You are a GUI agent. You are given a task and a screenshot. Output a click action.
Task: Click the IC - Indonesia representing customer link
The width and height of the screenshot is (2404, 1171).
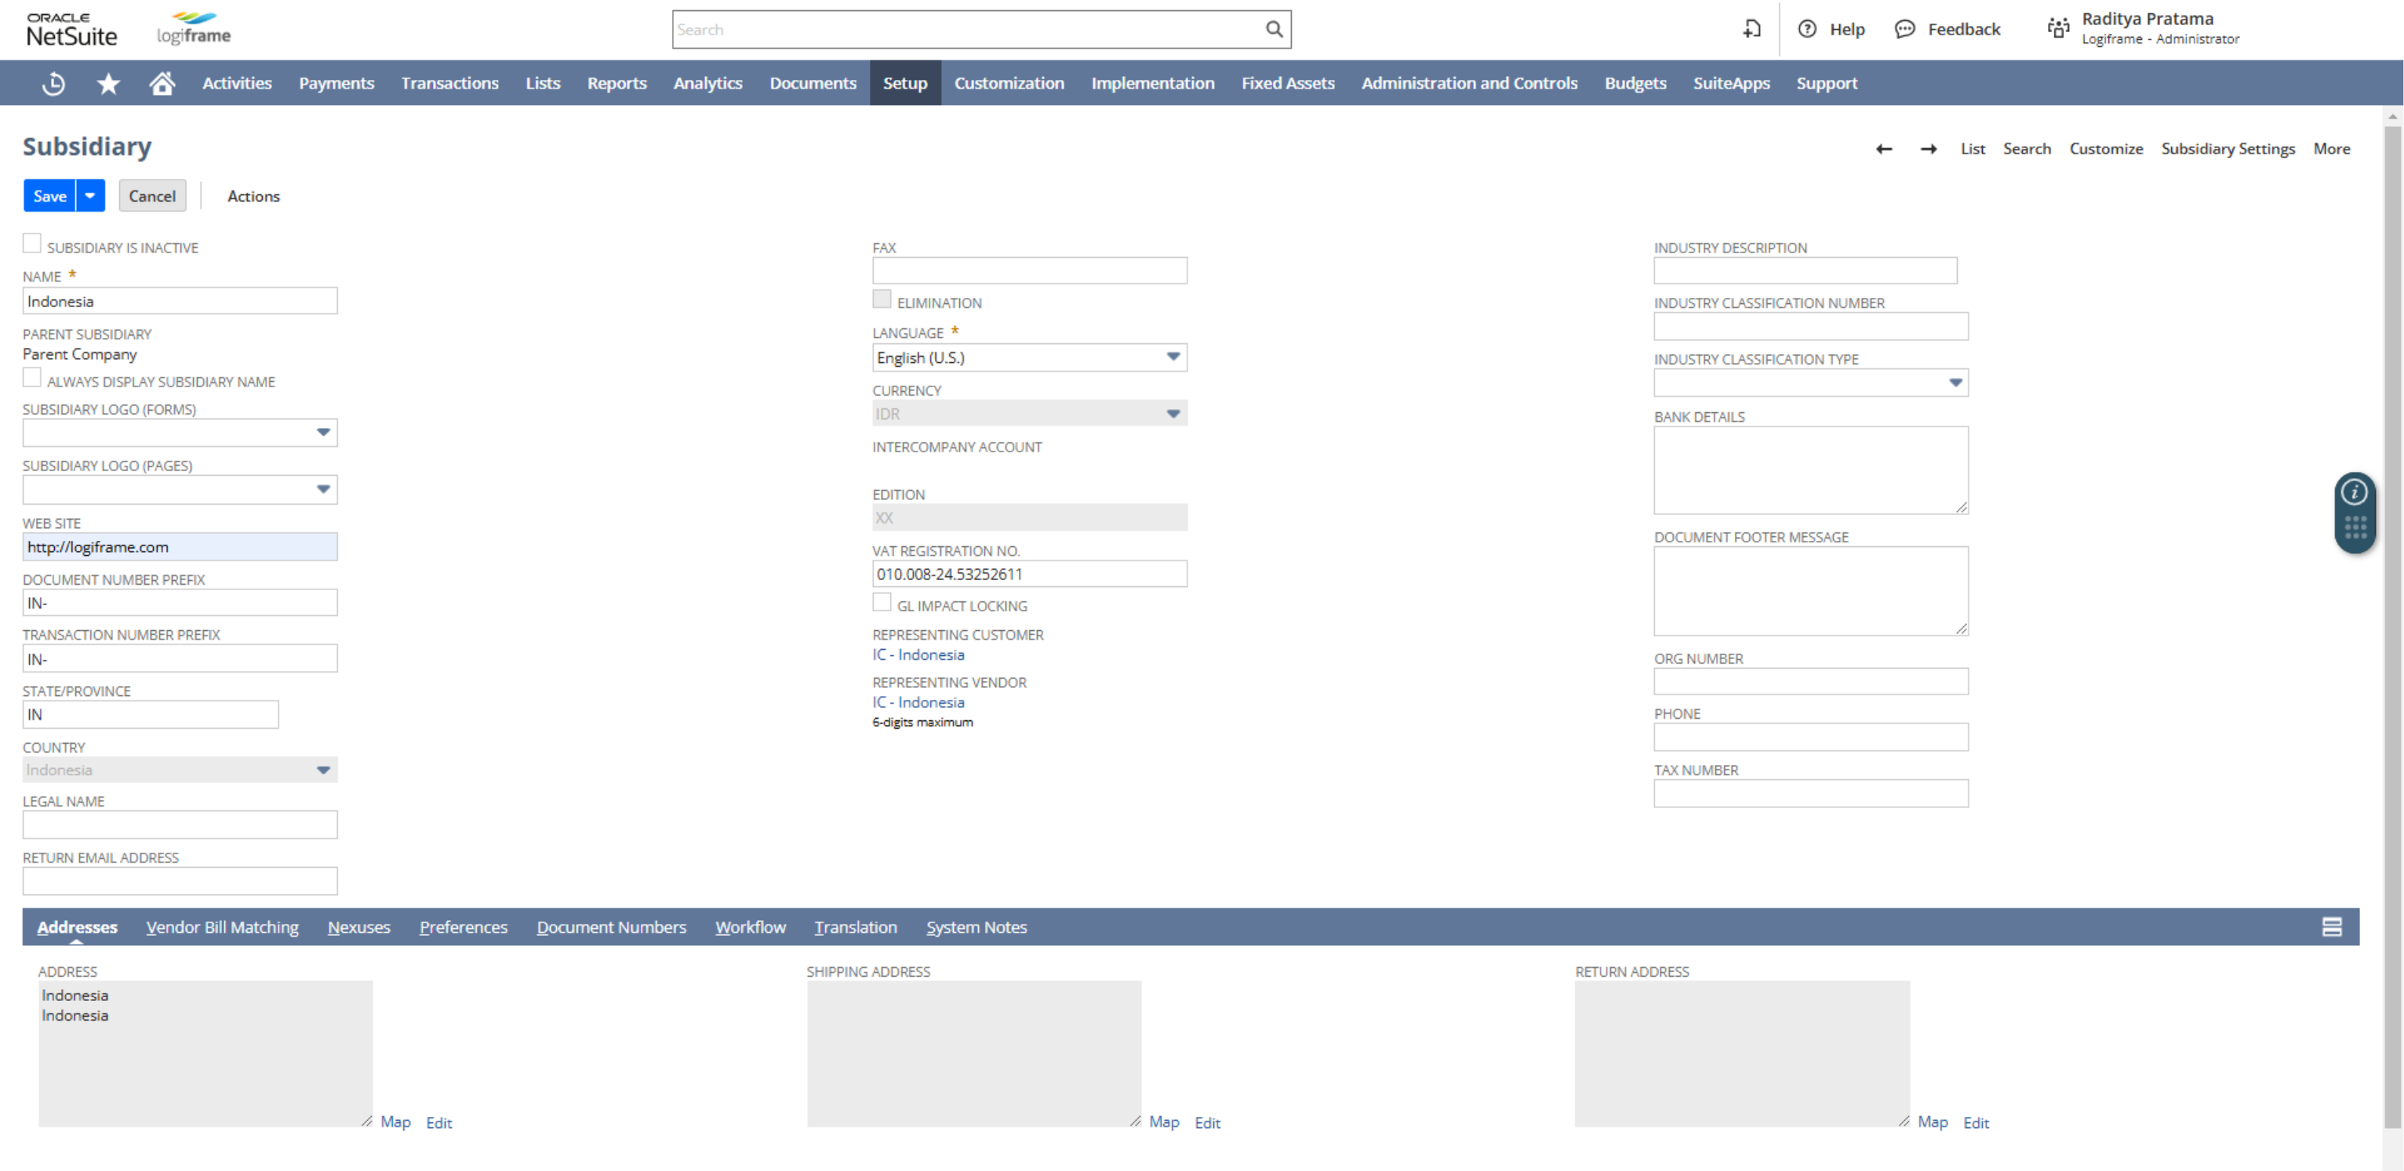coord(915,654)
